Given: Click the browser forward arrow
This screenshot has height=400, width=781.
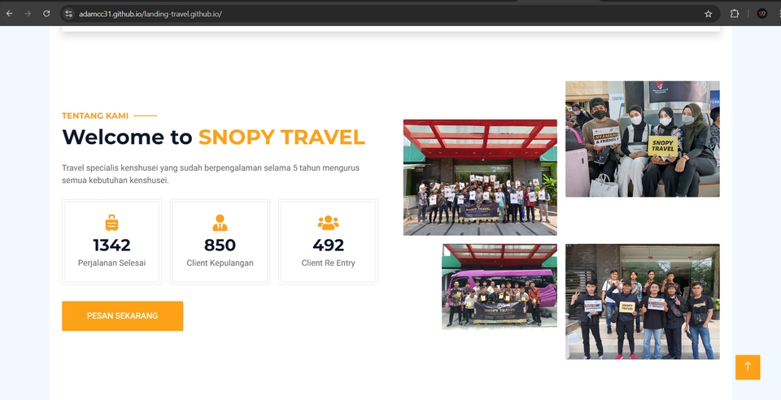Looking at the screenshot, I should pos(28,14).
